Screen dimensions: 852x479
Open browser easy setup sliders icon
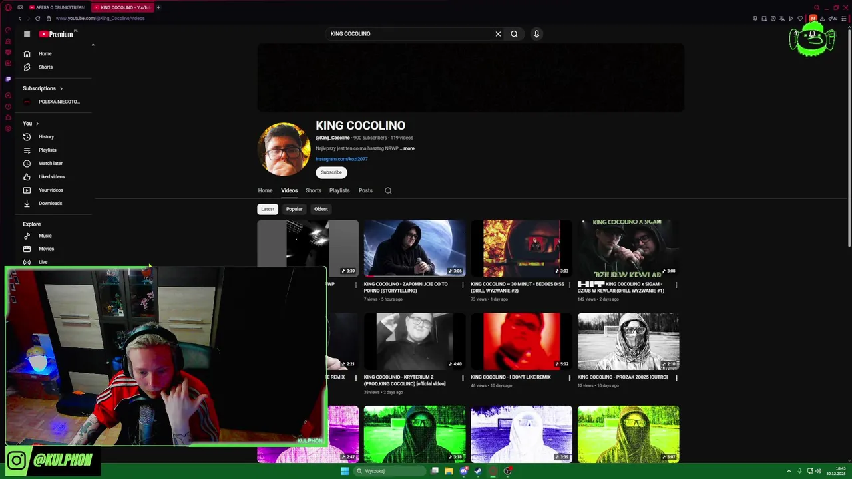click(x=843, y=19)
